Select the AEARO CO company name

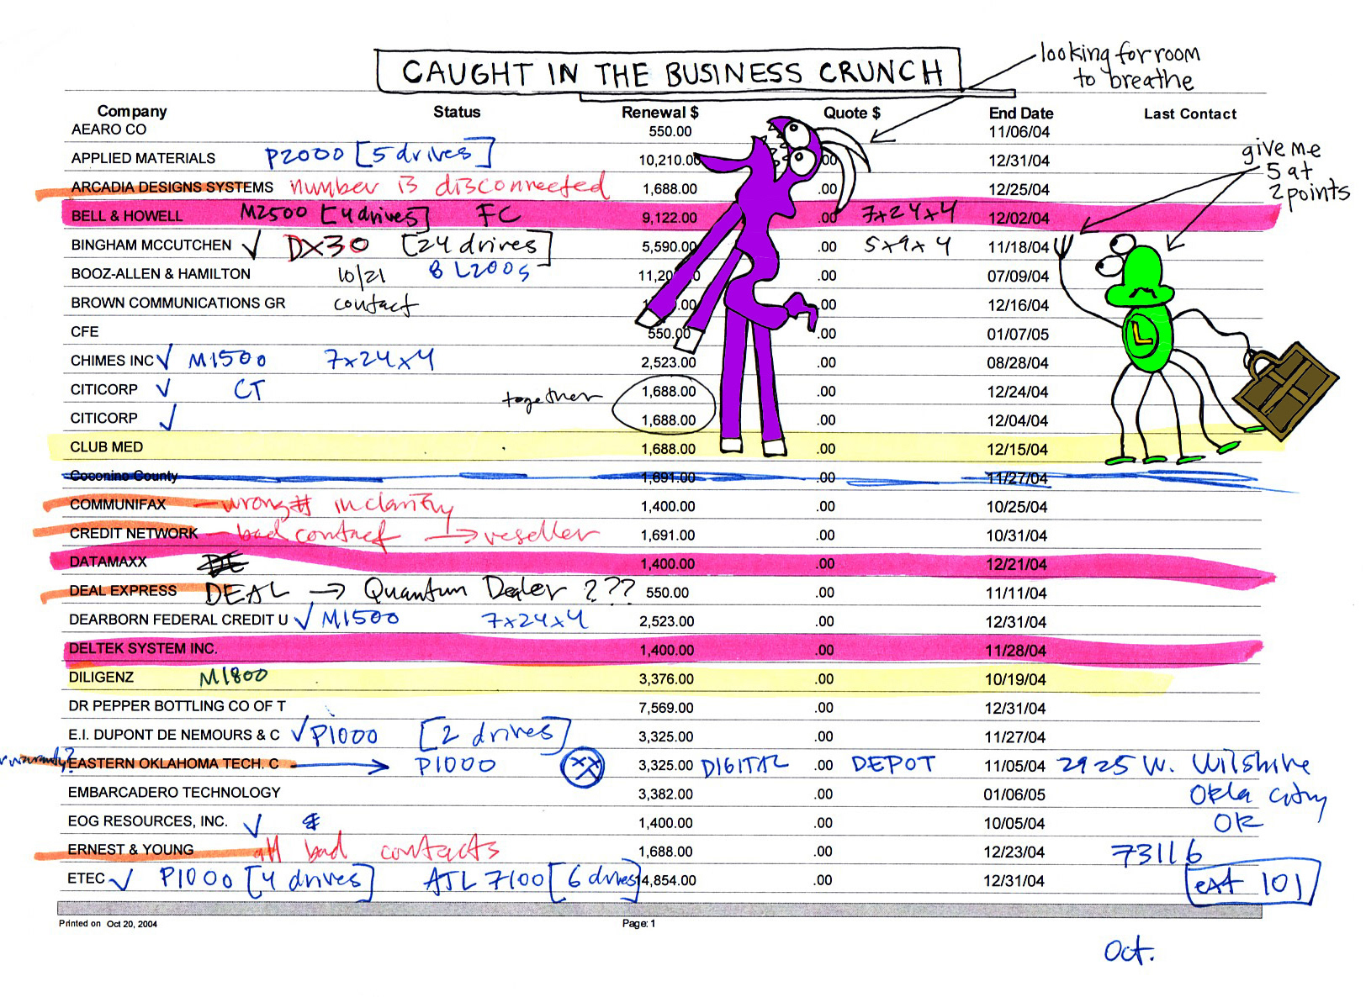(x=109, y=129)
